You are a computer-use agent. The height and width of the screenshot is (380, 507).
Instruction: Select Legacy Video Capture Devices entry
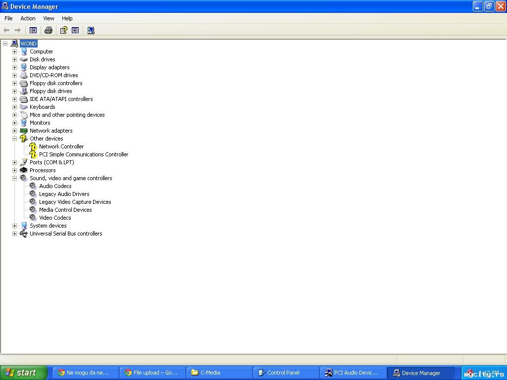point(75,202)
